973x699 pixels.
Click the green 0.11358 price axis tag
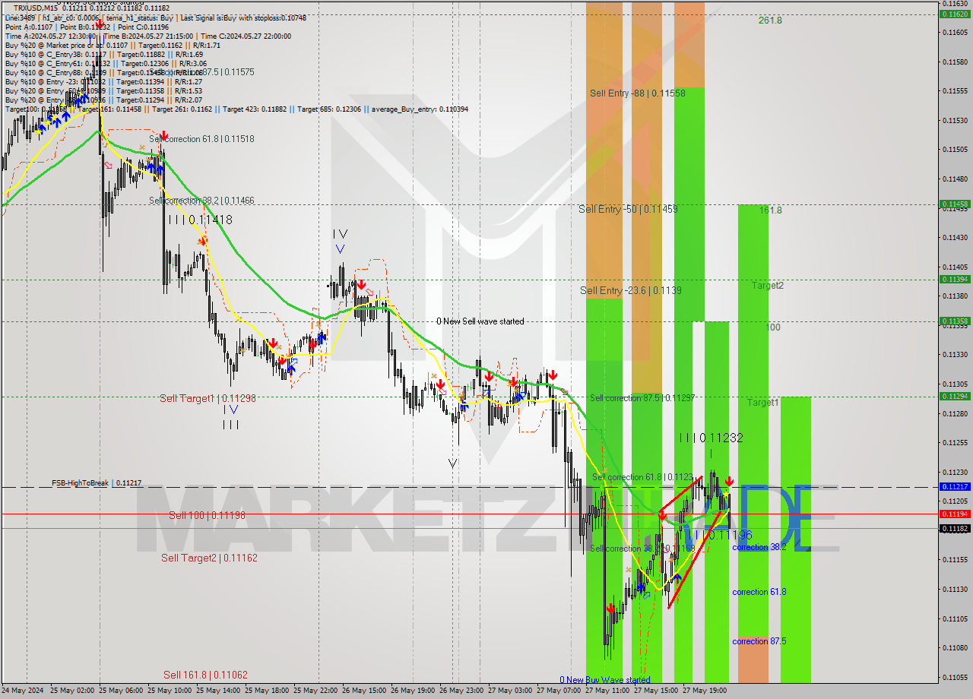(x=955, y=321)
